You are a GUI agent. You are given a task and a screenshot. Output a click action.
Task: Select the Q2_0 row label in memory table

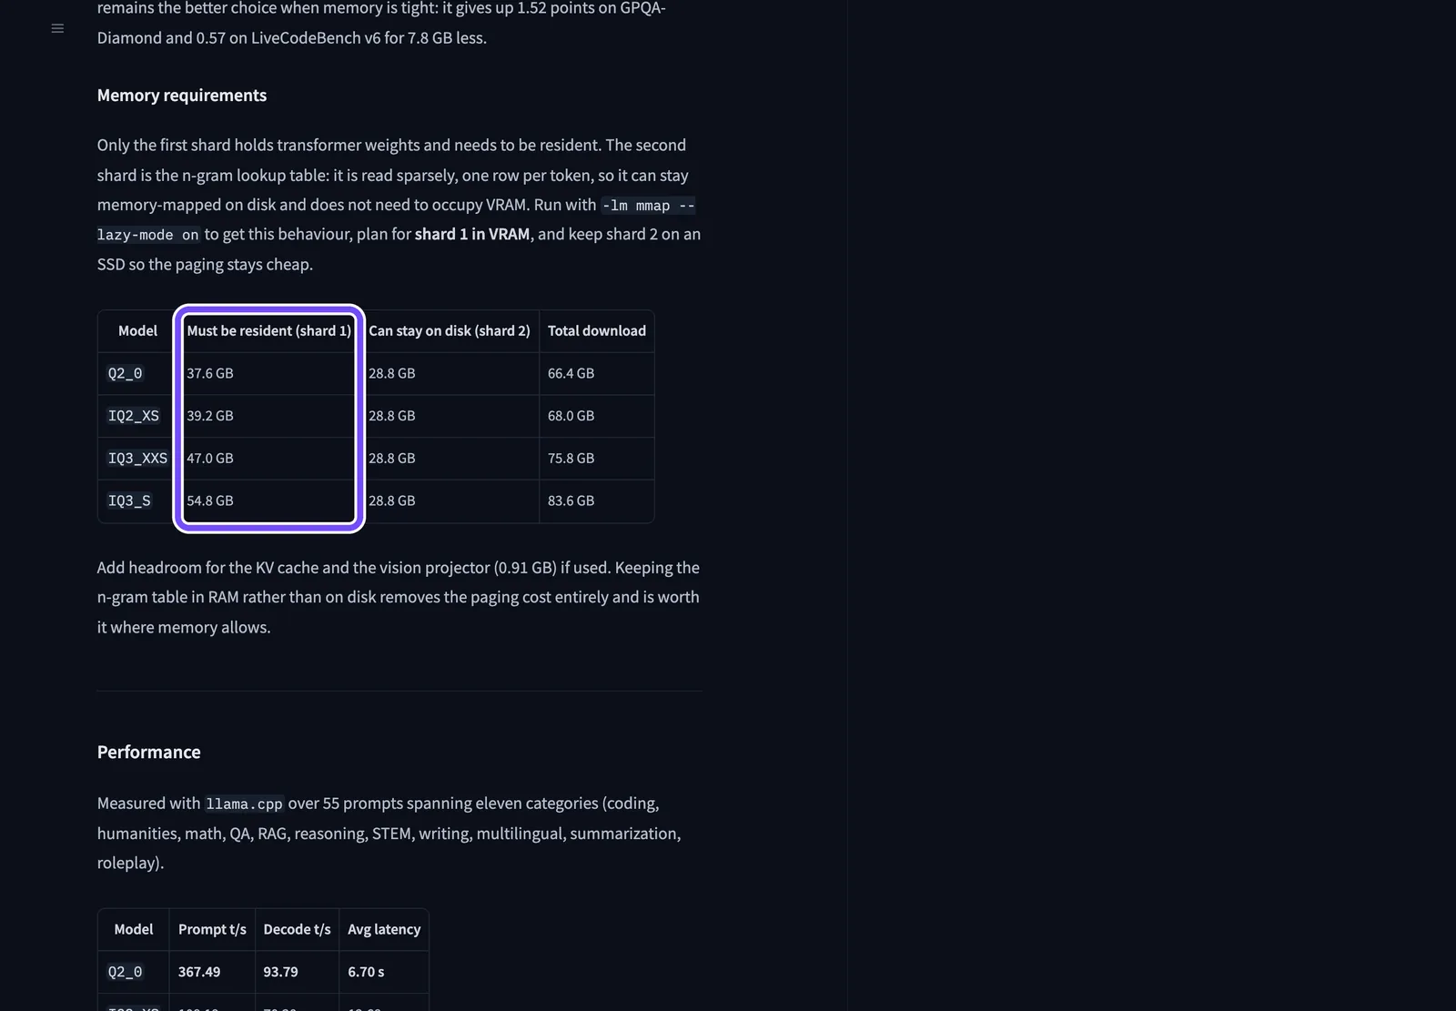(x=125, y=373)
